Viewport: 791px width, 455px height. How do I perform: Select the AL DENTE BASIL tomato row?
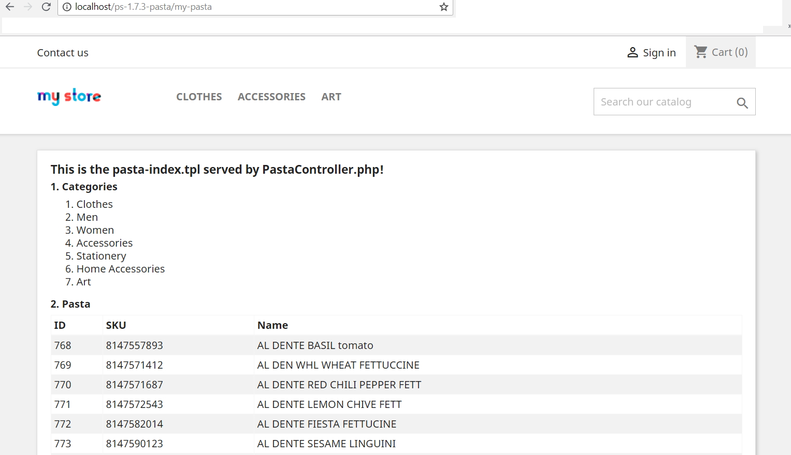315,345
